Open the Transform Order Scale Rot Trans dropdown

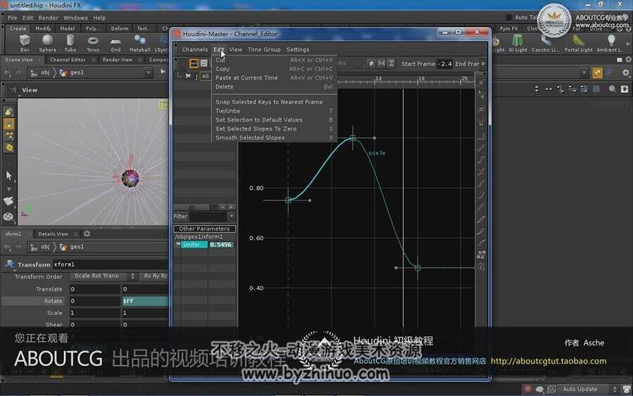[x=104, y=276]
